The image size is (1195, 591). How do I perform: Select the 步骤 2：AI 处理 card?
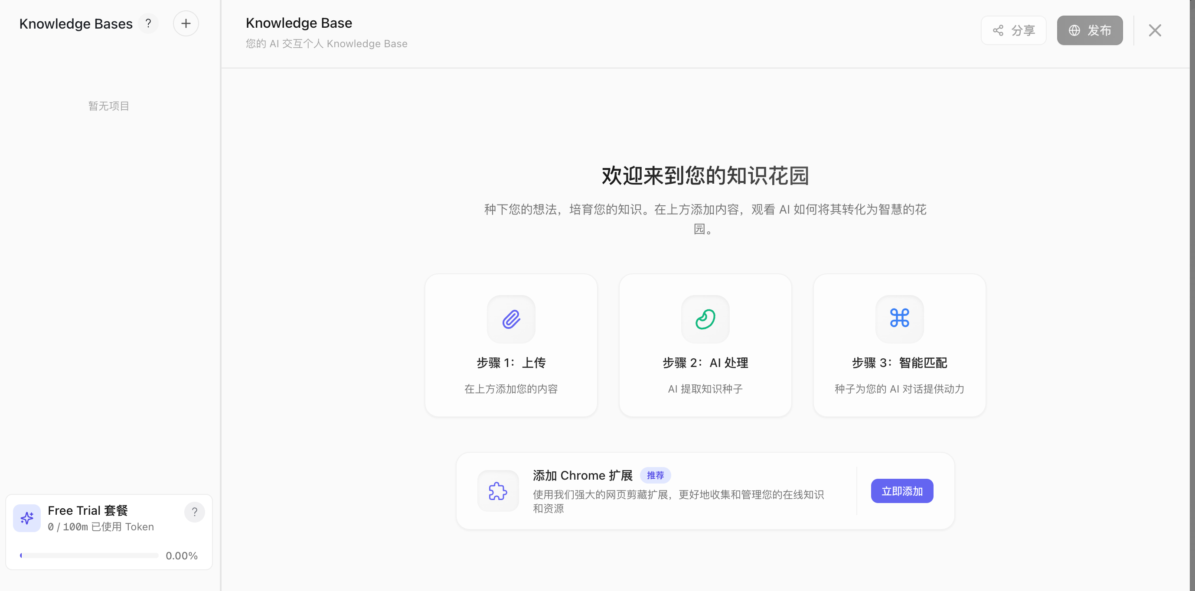705,345
